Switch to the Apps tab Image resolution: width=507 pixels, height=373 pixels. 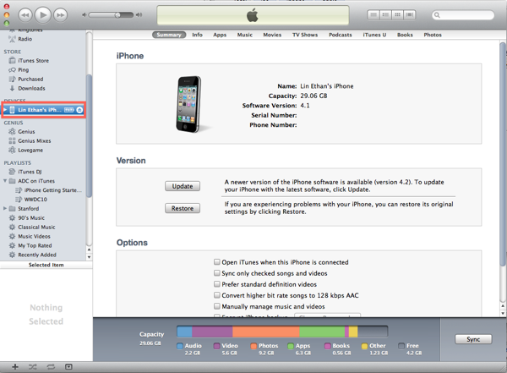coord(220,35)
